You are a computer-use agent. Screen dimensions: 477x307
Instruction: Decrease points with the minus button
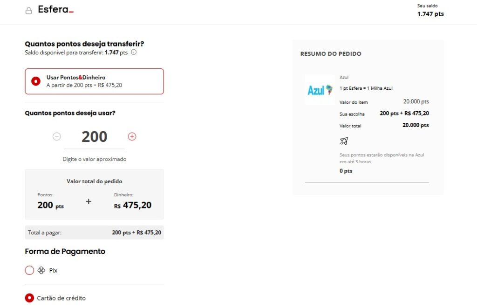click(57, 136)
